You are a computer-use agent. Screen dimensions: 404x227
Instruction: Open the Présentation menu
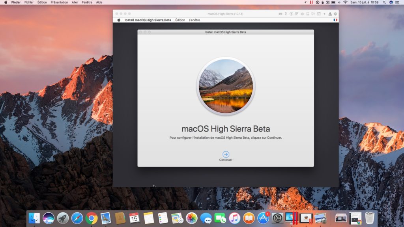tap(59, 2)
